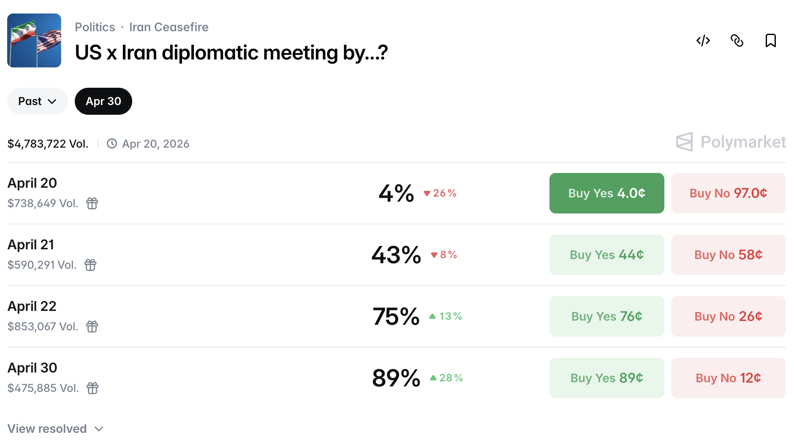Buy No at 97.0¢ for April 20
This screenshot has width=794, height=448.
pyautogui.click(x=728, y=193)
